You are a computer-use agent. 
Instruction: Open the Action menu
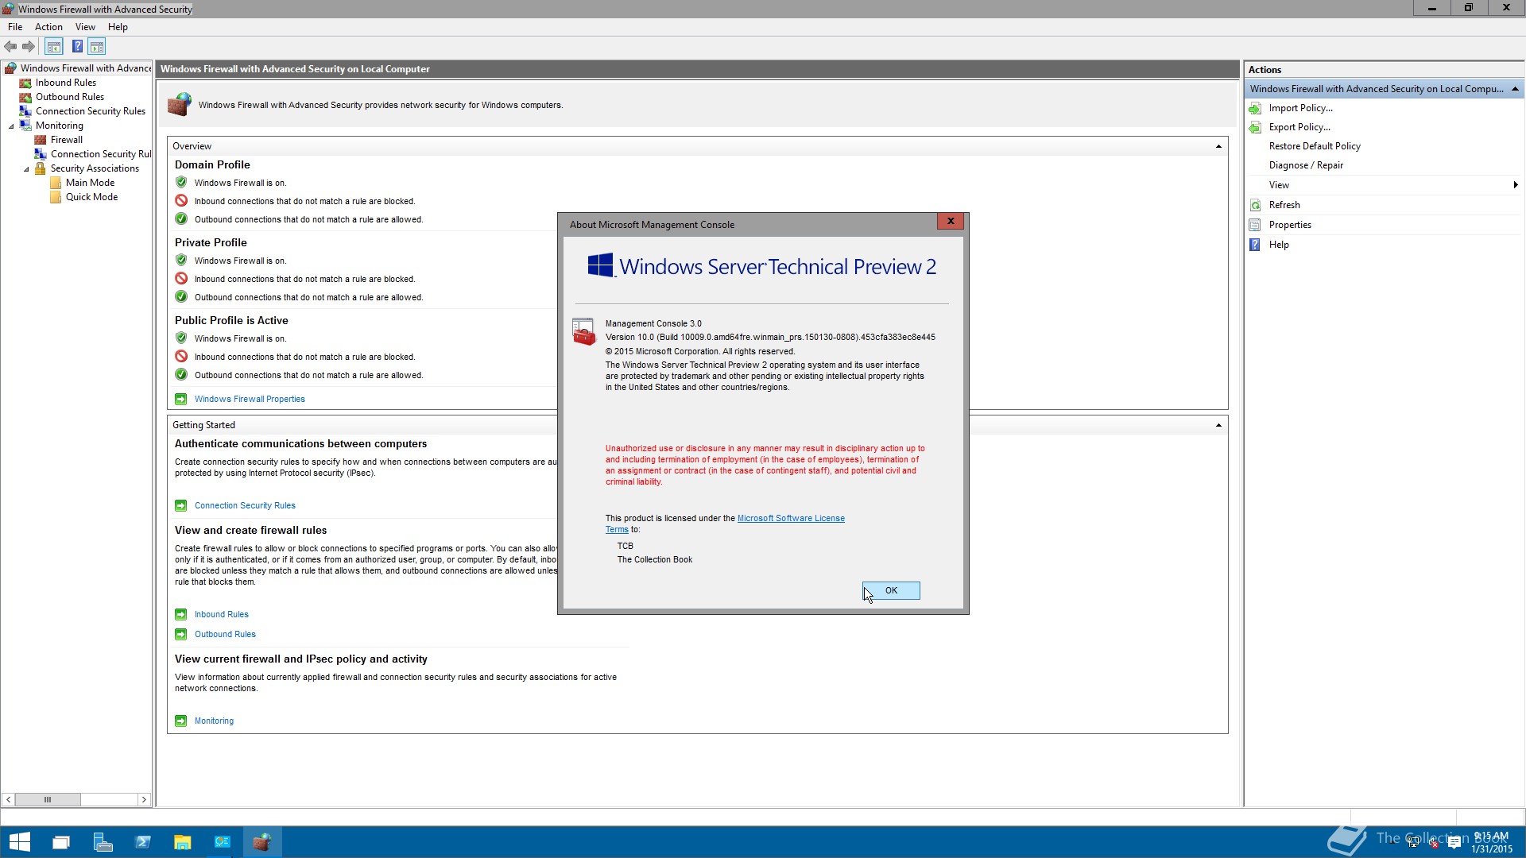(x=48, y=27)
